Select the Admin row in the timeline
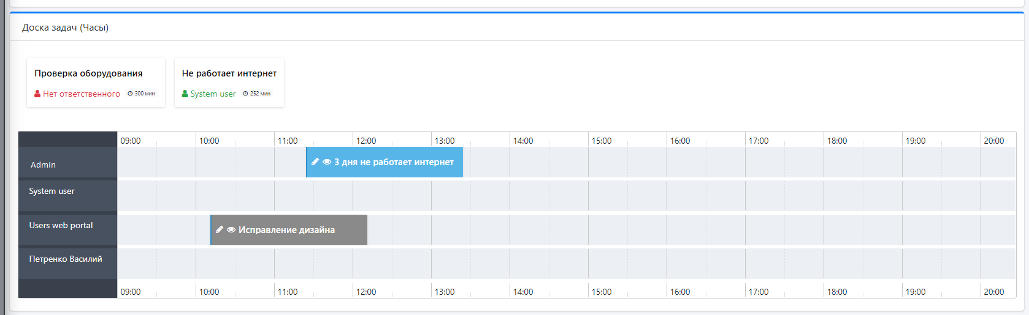The image size is (1029, 315). click(43, 165)
